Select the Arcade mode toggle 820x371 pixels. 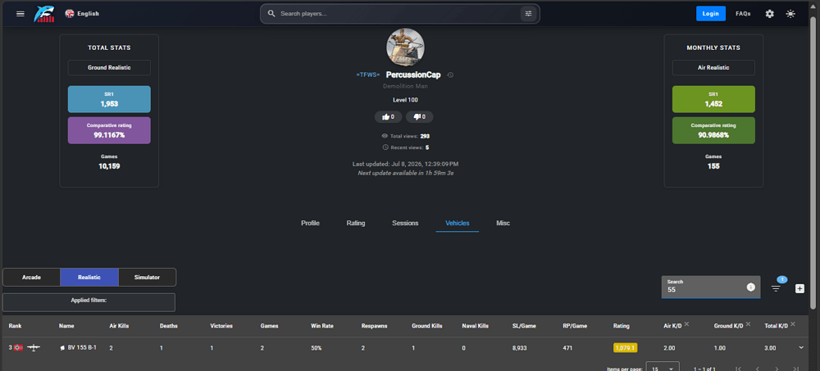coord(31,277)
